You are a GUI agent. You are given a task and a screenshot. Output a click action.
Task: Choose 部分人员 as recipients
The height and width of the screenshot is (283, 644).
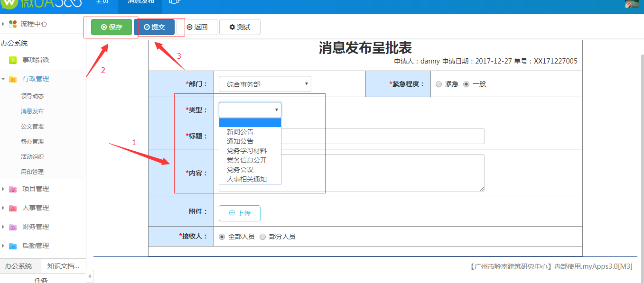pyautogui.click(x=262, y=237)
